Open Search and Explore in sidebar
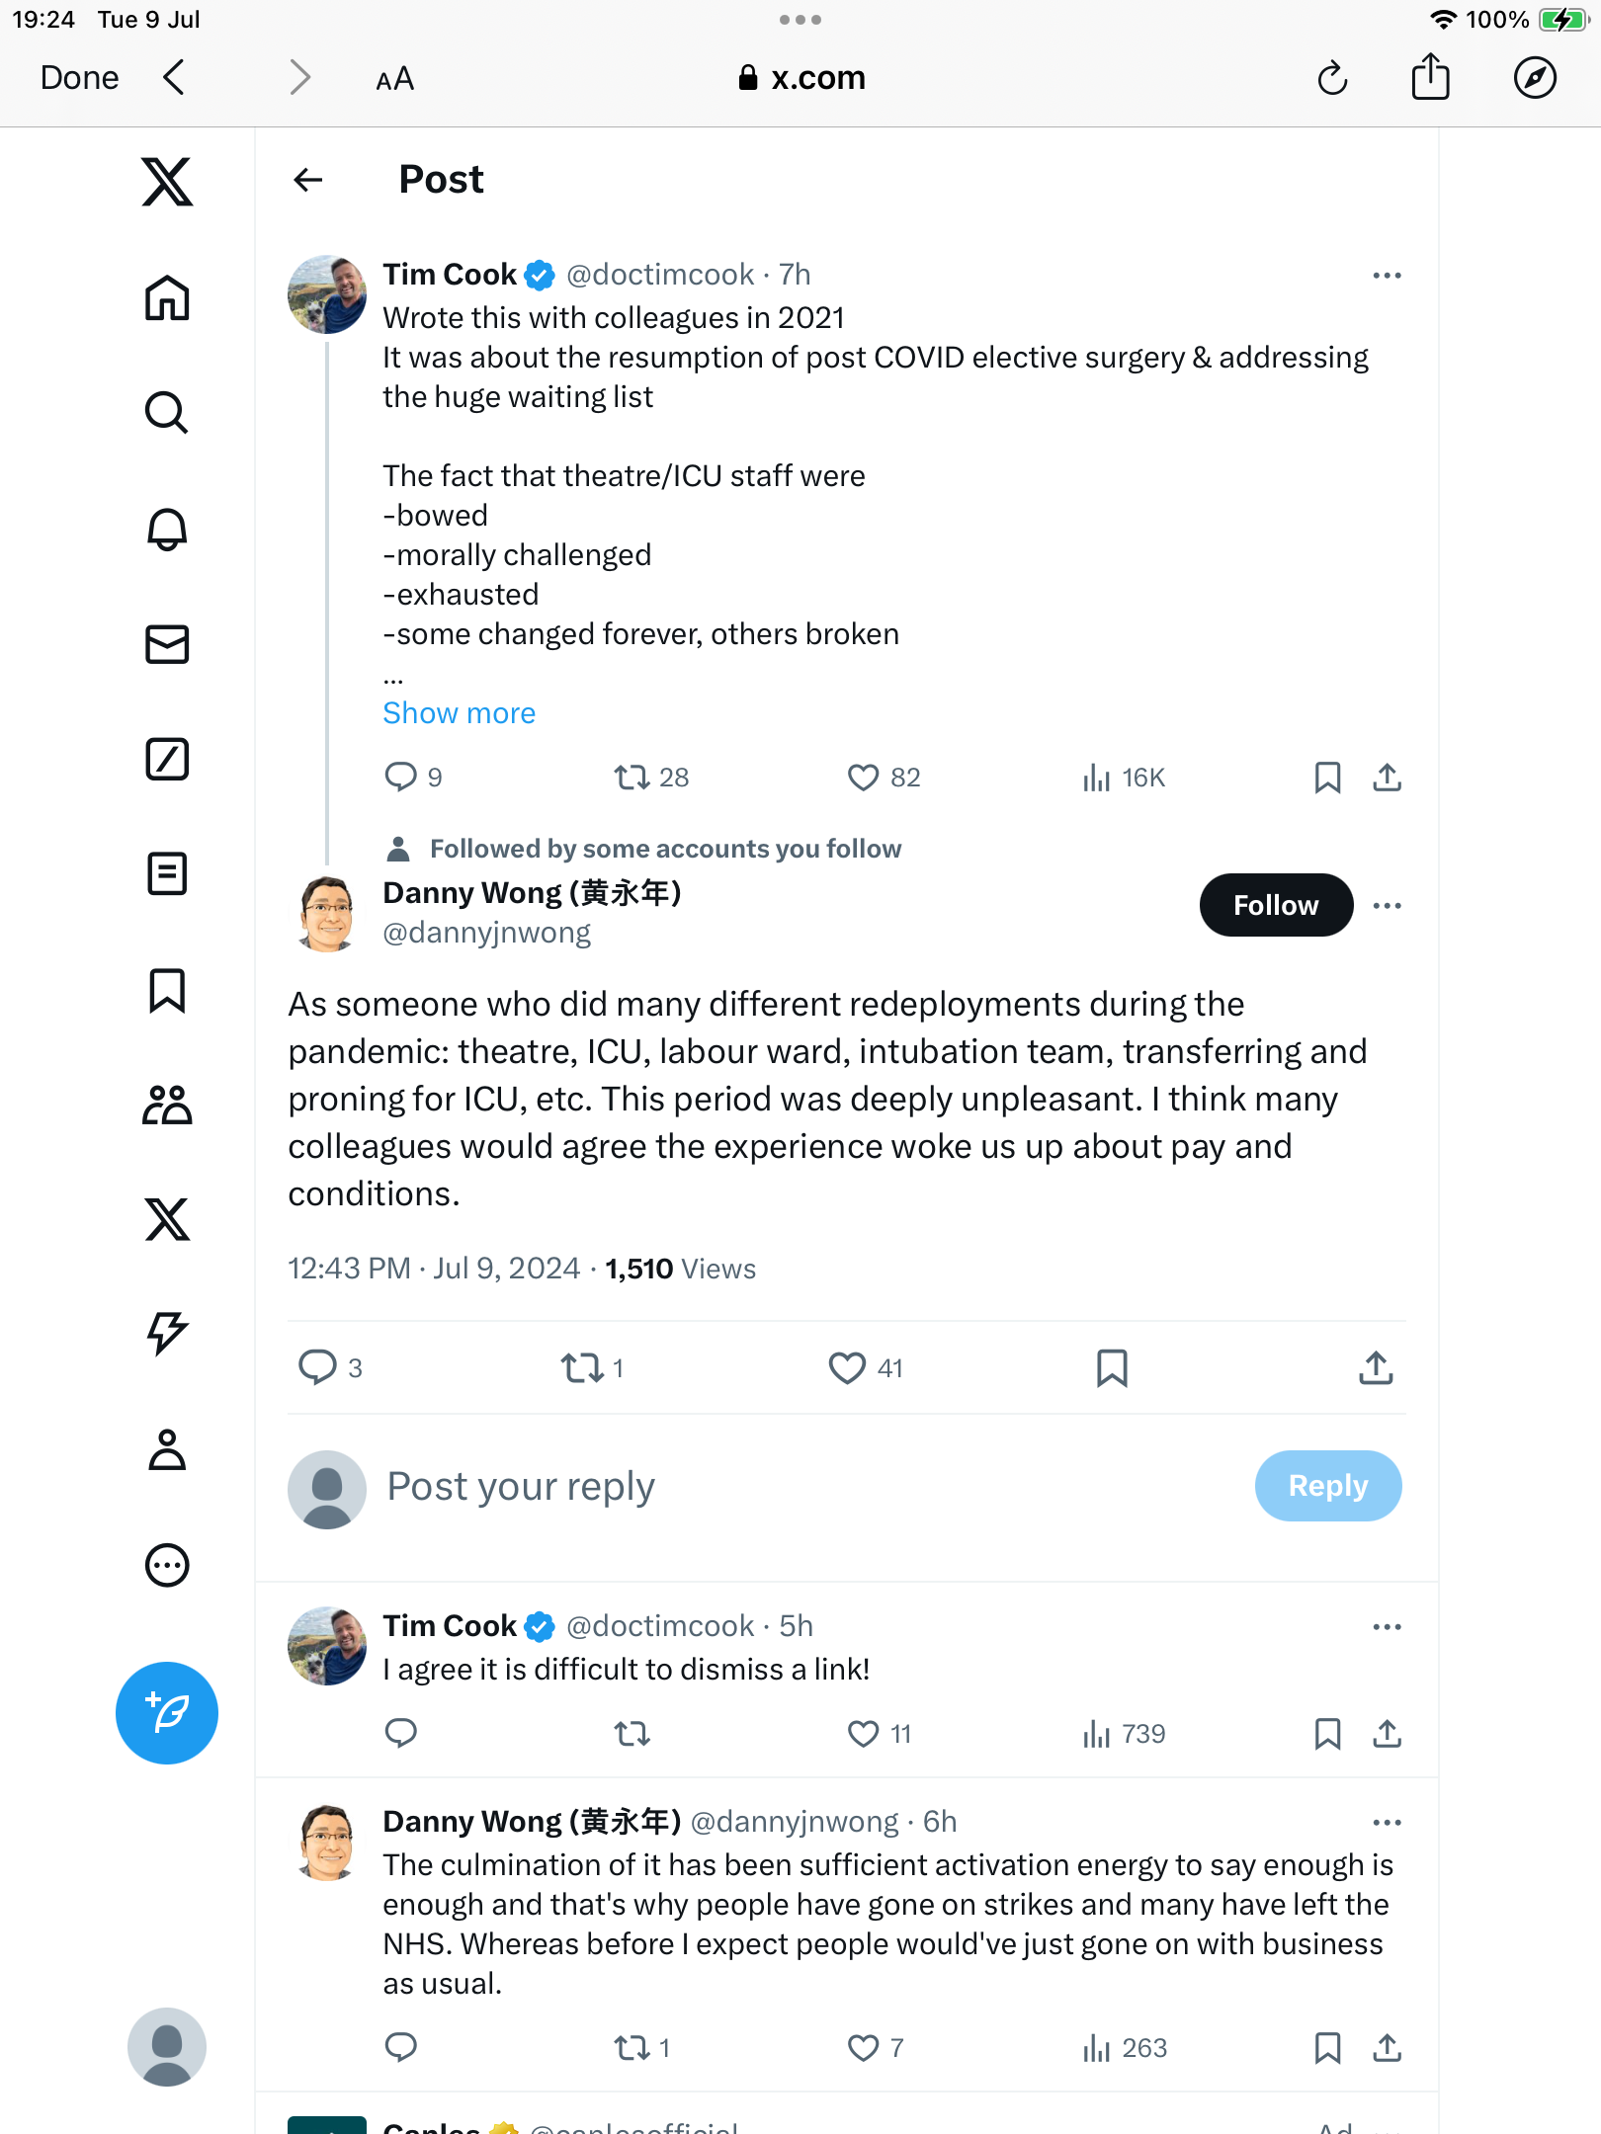This screenshot has width=1601, height=2134. pos(167,413)
